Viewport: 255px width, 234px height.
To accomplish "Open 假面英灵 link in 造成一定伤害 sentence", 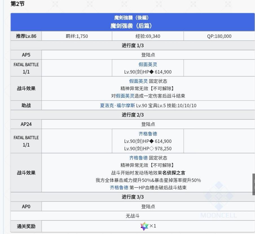I will point(125,96).
